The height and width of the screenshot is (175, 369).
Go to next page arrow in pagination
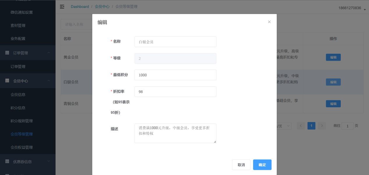[322, 126]
